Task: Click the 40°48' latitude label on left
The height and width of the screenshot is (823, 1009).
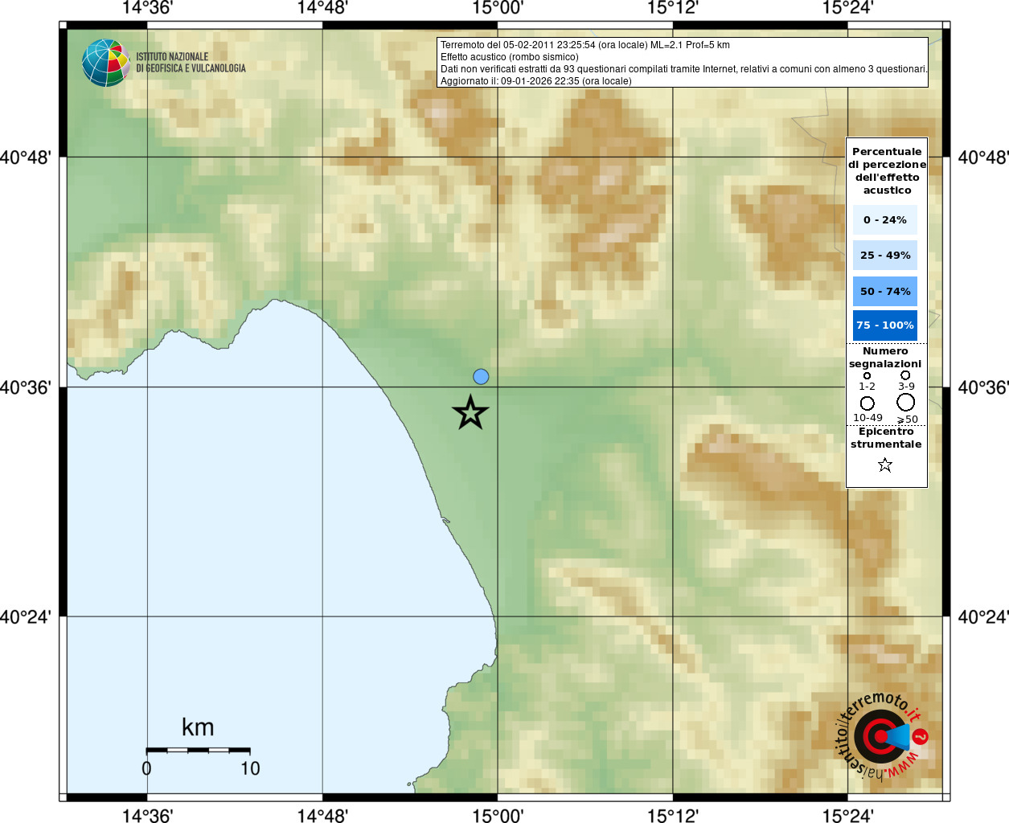Action: point(26,157)
